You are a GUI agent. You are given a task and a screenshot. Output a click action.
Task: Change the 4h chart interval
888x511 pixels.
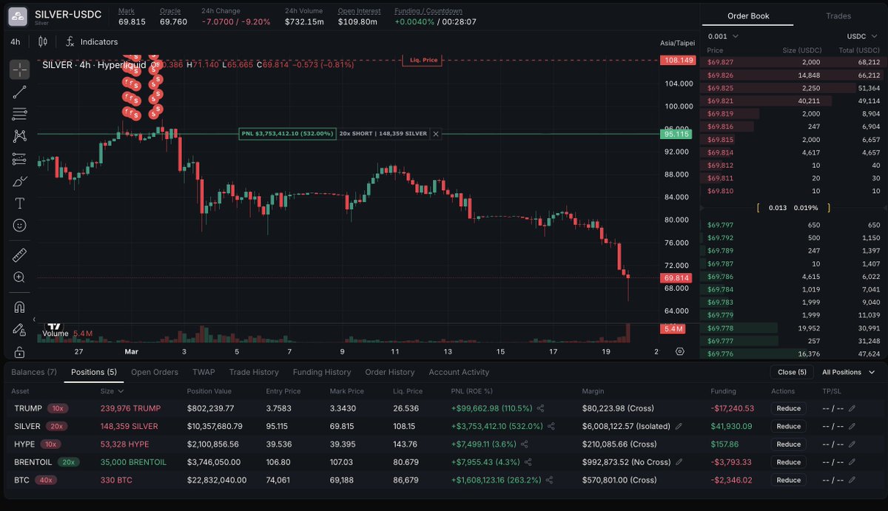[x=16, y=42]
